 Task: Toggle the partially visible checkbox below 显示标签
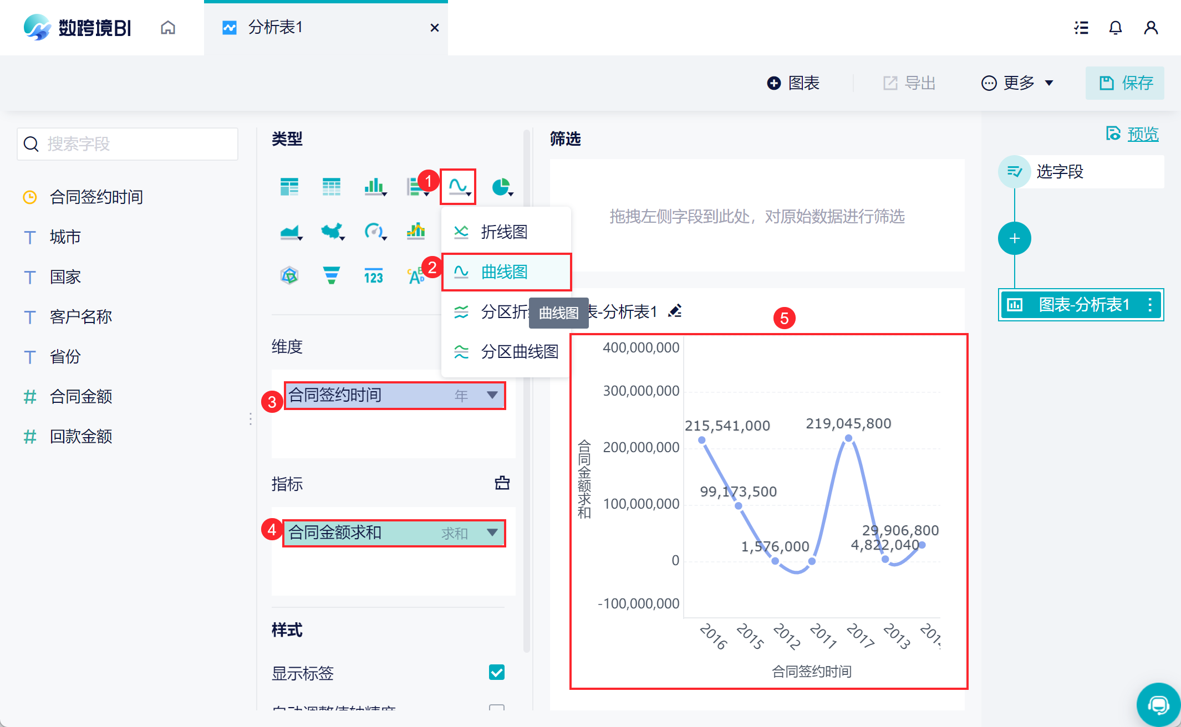tap(497, 708)
